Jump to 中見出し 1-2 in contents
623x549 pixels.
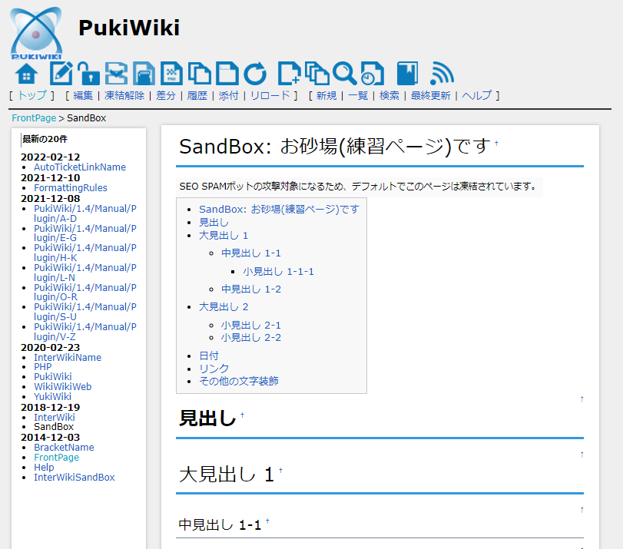(251, 289)
